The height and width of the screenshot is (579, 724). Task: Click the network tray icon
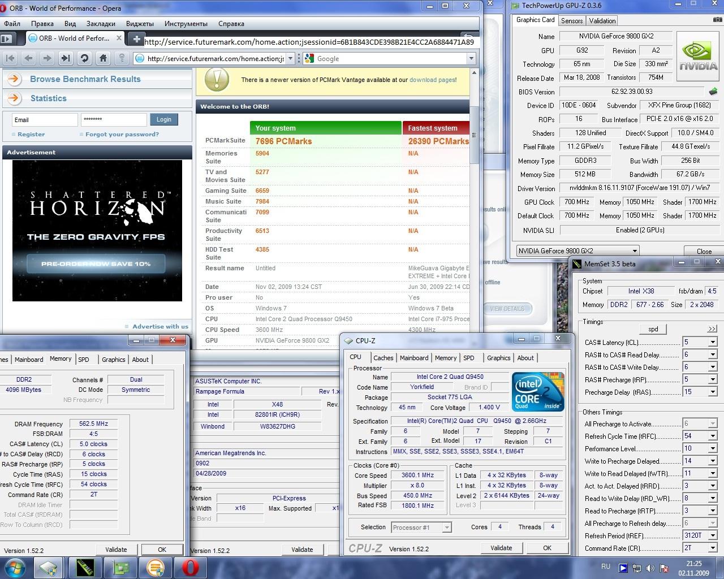point(637,568)
